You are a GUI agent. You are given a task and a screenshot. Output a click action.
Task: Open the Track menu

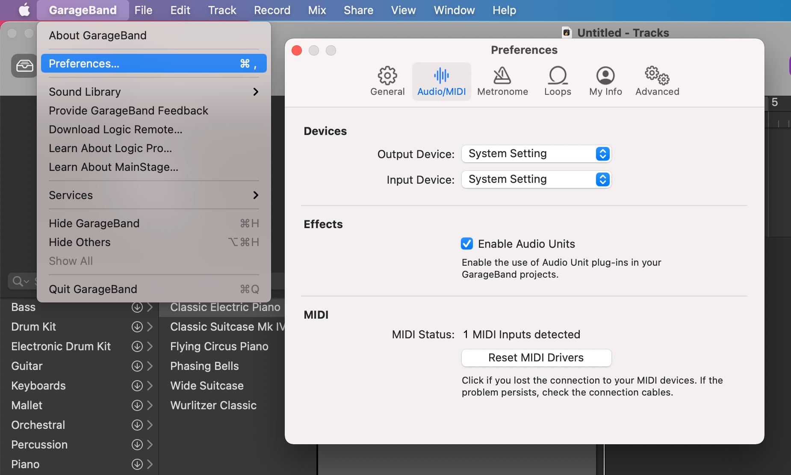pos(222,10)
